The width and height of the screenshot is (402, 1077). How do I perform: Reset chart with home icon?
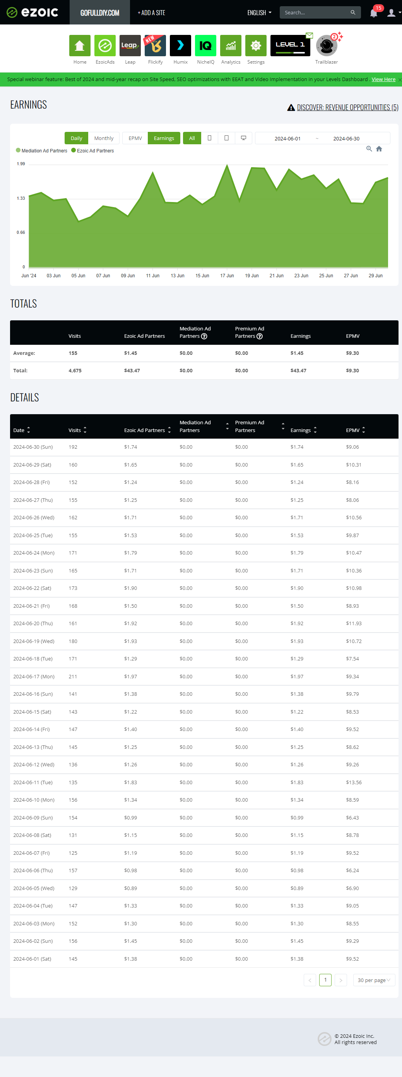tap(379, 149)
